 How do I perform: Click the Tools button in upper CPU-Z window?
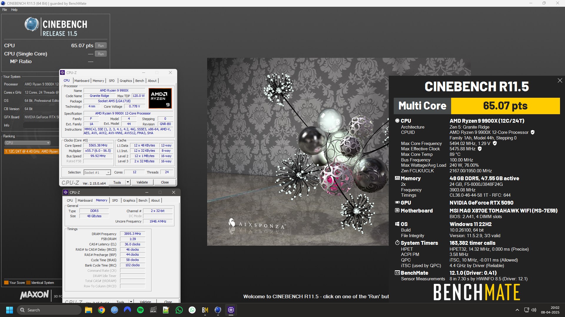pos(117,182)
